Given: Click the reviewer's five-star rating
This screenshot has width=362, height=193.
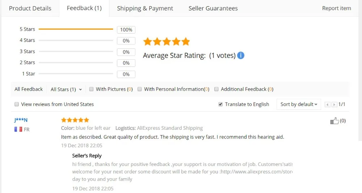Looking at the screenshot, I should tap(75, 120).
